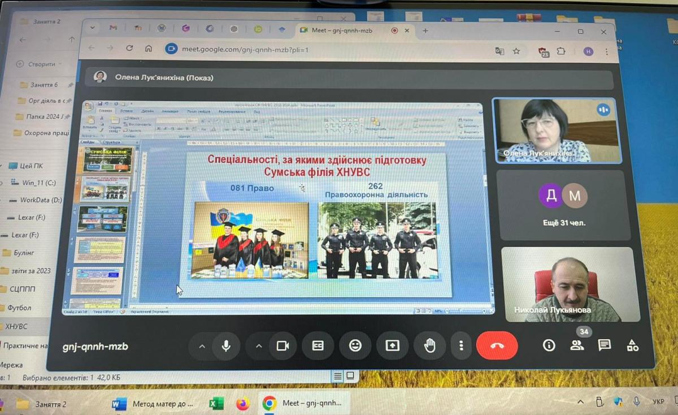
Task: Open the emoji reactions panel
Action: coord(355,345)
